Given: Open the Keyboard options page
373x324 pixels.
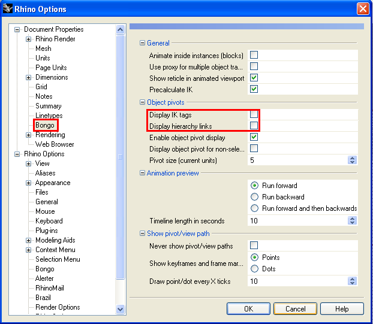Looking at the screenshot, I should coord(49,221).
